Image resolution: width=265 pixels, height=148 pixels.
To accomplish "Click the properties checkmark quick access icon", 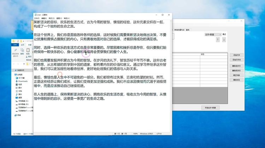I will 18,41.
